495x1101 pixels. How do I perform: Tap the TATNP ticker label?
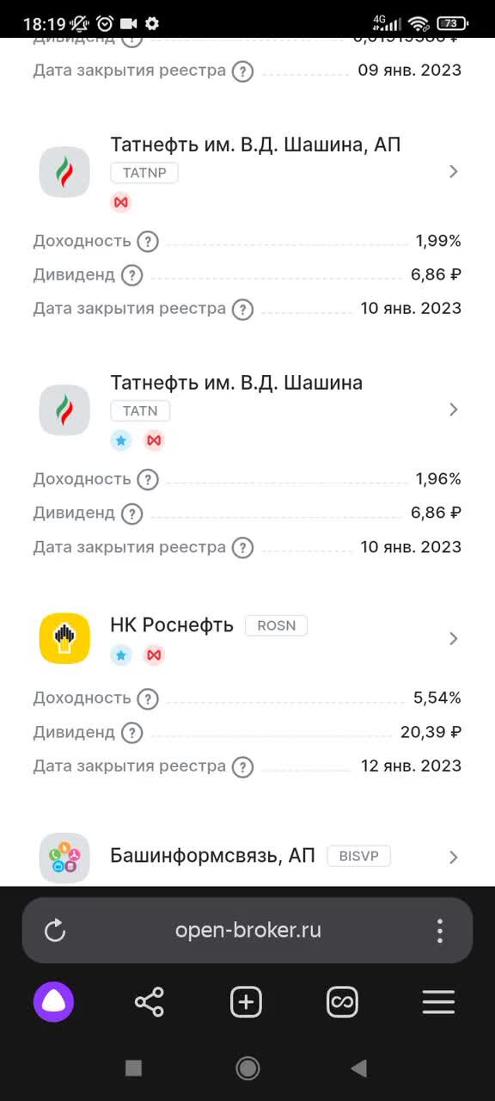pos(144,173)
